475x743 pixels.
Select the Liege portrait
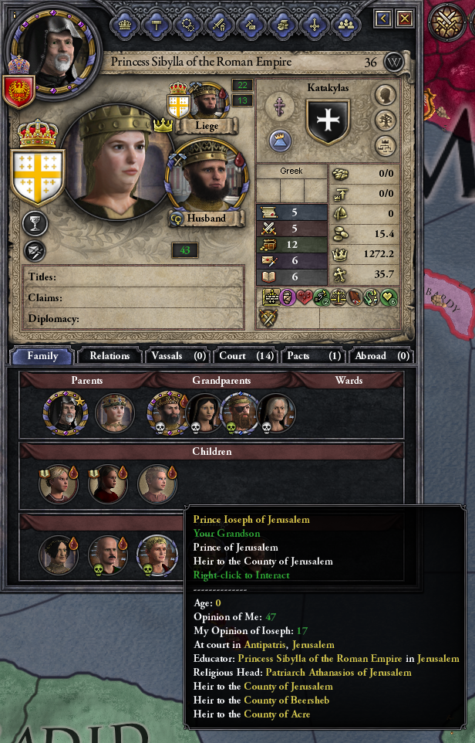point(207,100)
